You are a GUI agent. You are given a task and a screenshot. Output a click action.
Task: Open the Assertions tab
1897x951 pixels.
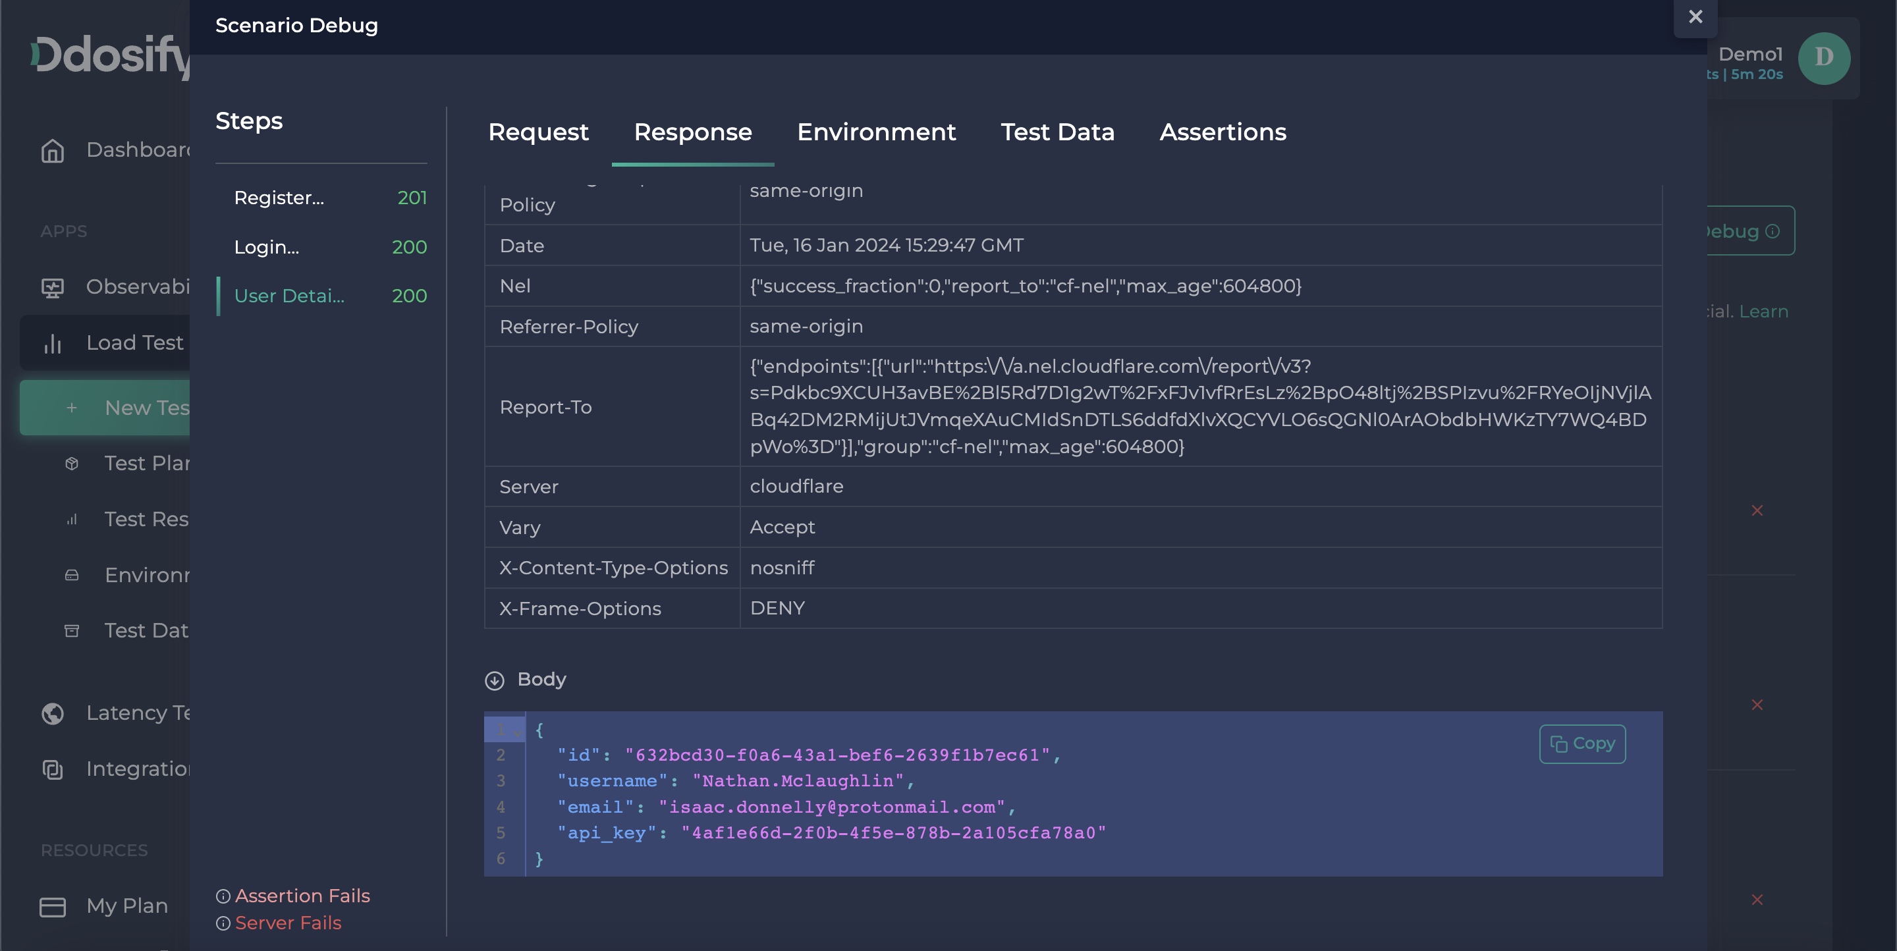pyautogui.click(x=1222, y=132)
